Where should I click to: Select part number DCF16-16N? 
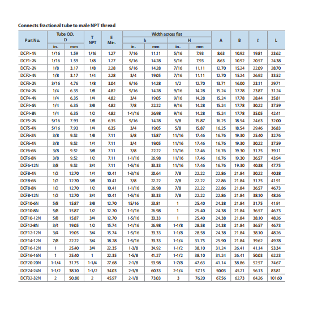point(31,255)
